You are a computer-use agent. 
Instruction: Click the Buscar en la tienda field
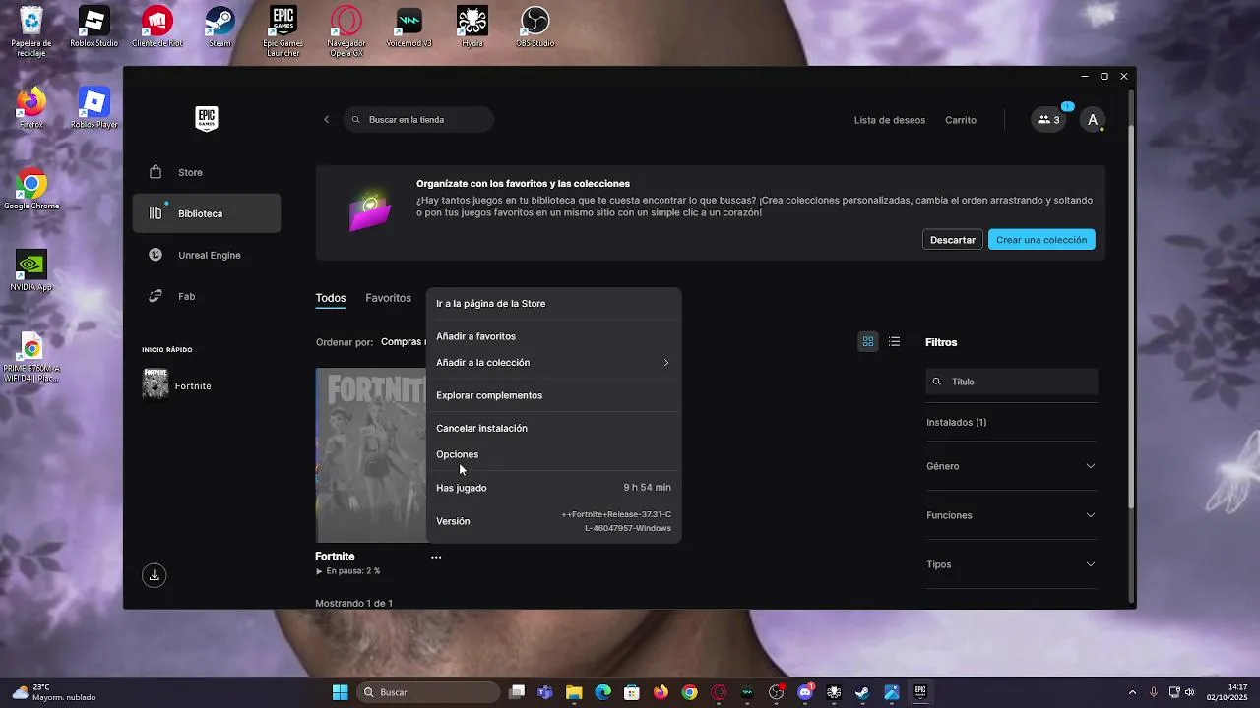pos(418,120)
